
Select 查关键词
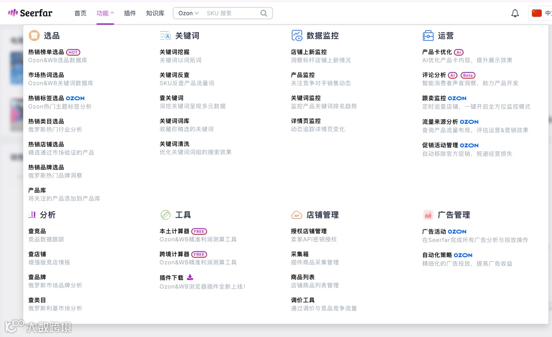click(171, 98)
